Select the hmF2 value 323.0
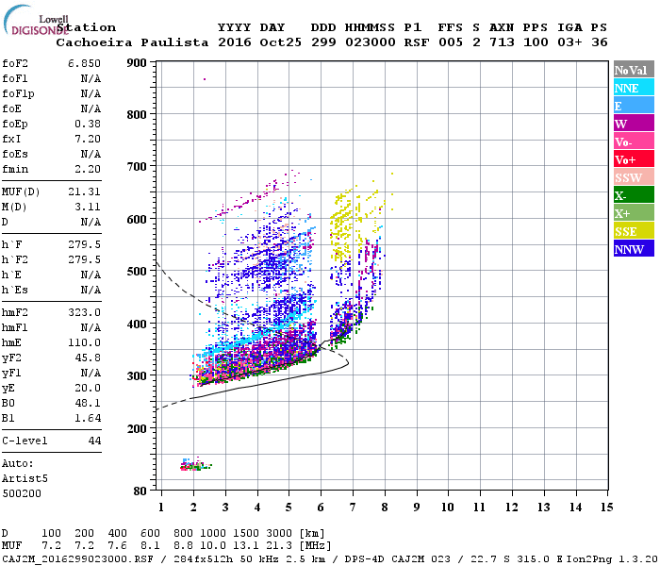This screenshot has height=566, width=660. 84,312
